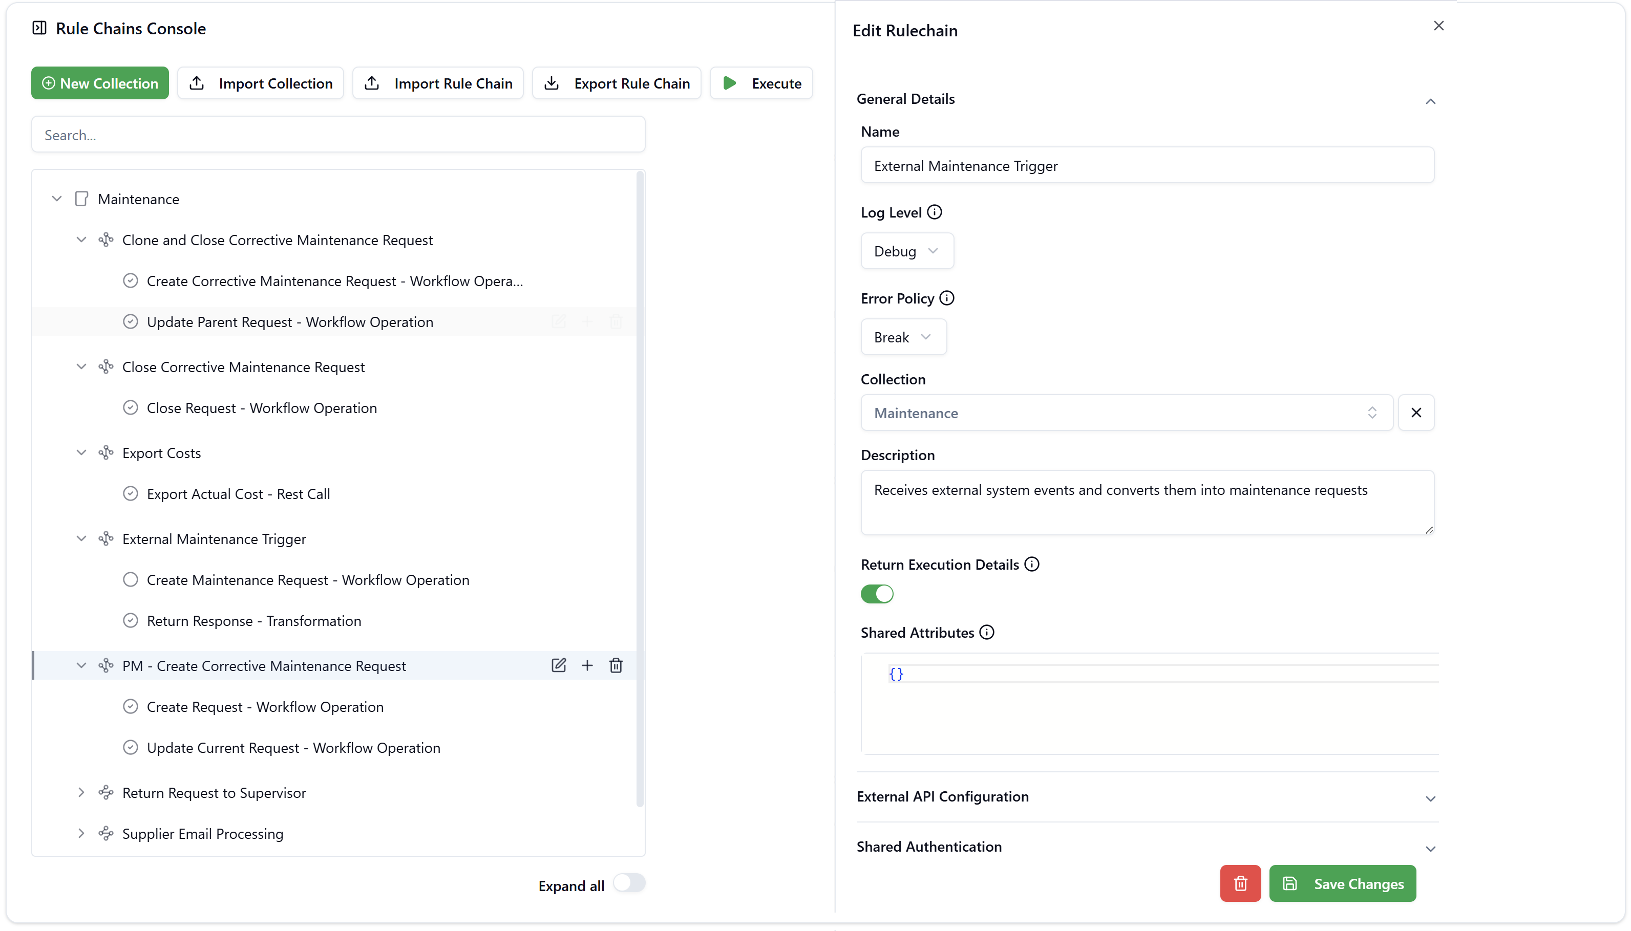Delete rulechain with red trash button

(x=1240, y=883)
